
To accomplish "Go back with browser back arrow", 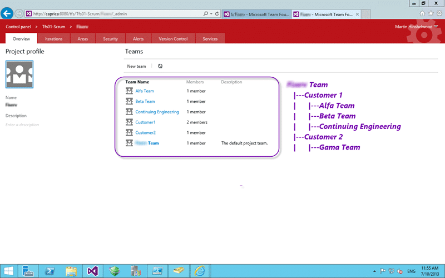I will click(7, 13).
